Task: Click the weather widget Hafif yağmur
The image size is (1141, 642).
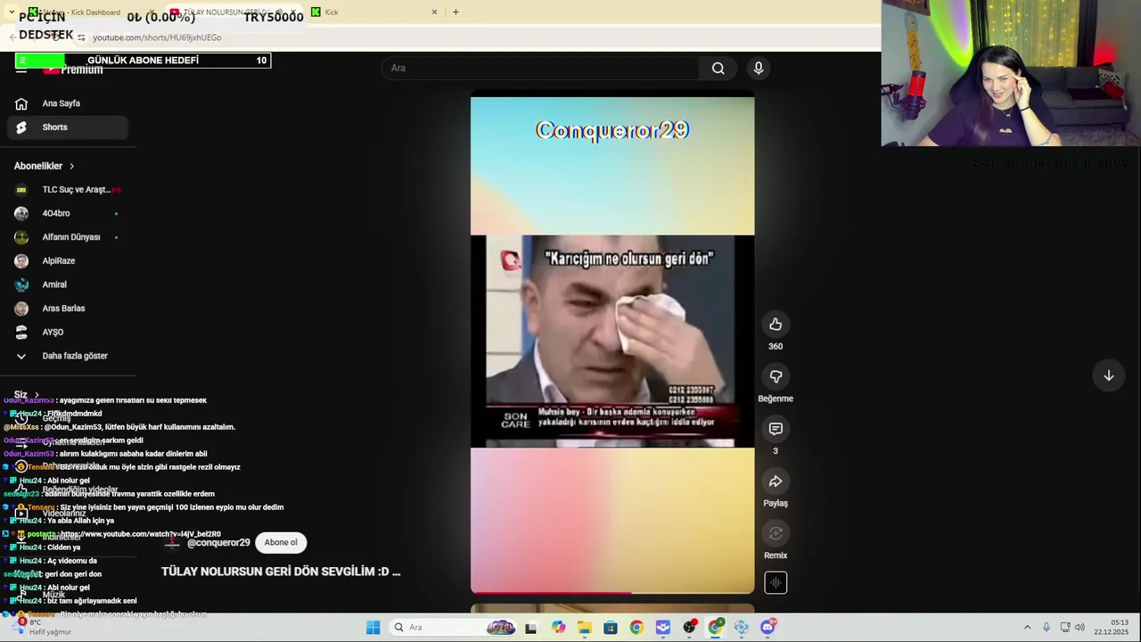Action: point(40,628)
